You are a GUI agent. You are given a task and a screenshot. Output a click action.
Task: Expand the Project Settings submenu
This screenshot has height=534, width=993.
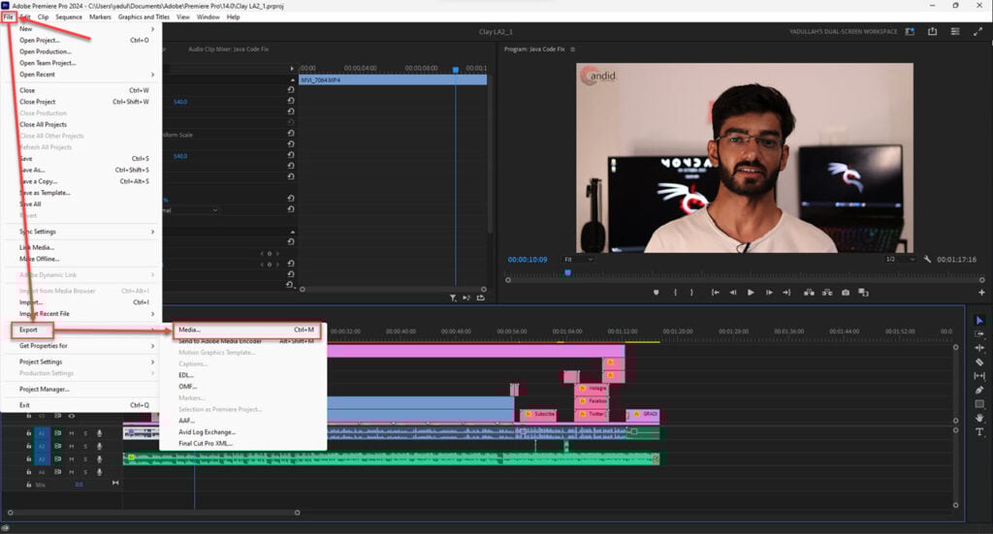[152, 361]
